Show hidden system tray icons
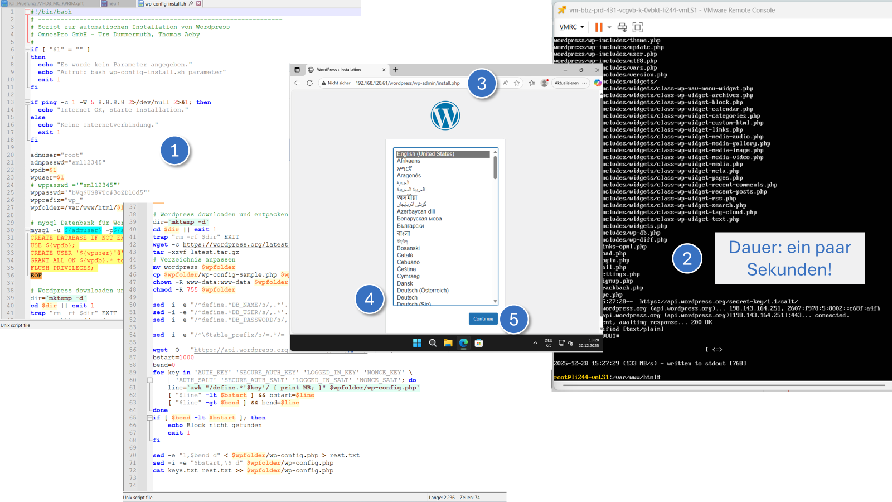This screenshot has height=502, width=892. [535, 343]
